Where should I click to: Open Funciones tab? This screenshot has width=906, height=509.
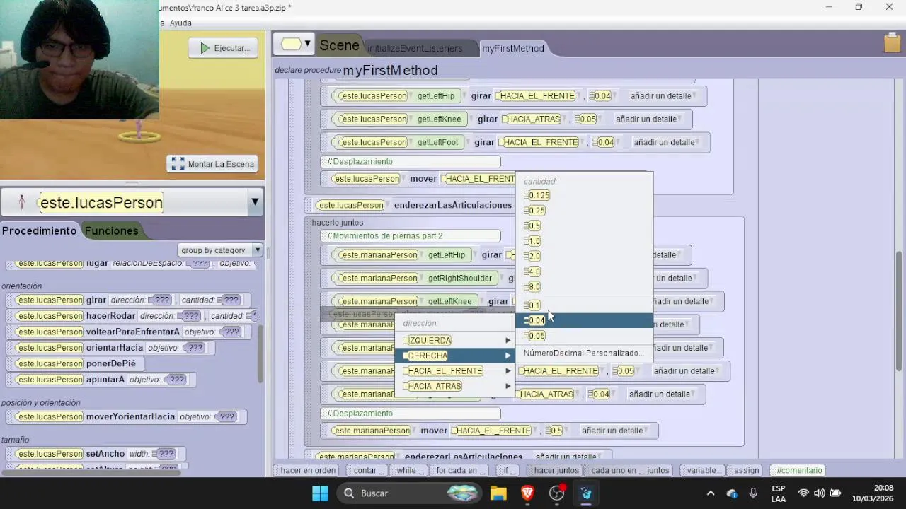[x=112, y=230]
